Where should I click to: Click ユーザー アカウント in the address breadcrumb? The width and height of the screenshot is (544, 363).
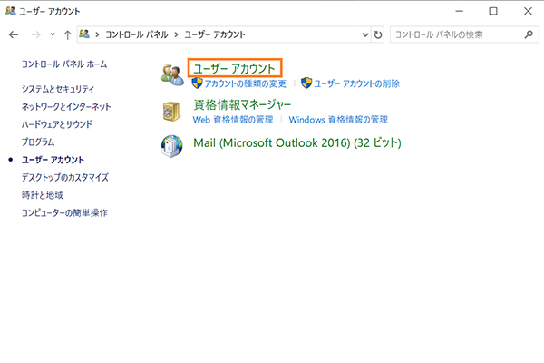[x=215, y=34]
